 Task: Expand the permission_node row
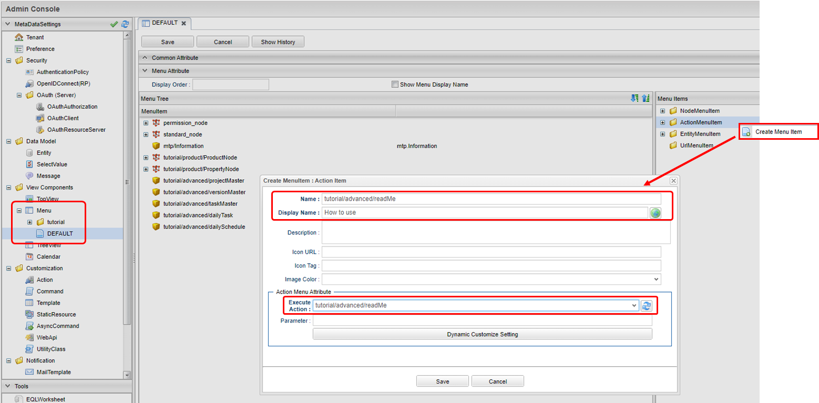(x=146, y=123)
